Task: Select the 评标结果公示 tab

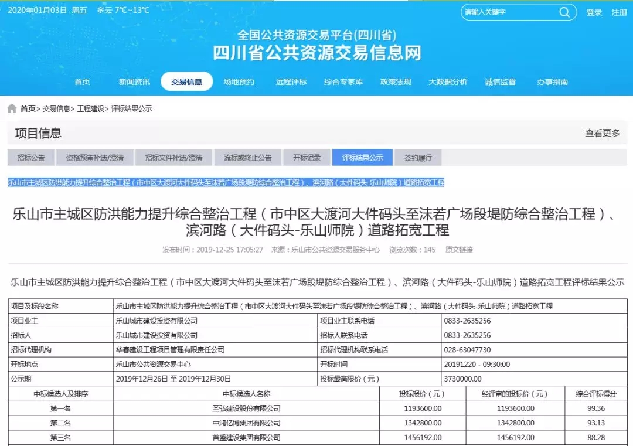Action: pyautogui.click(x=362, y=158)
